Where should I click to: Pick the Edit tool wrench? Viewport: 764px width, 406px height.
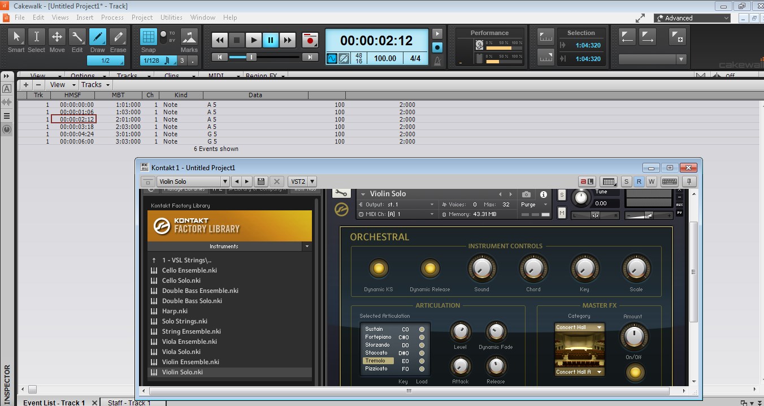point(77,37)
